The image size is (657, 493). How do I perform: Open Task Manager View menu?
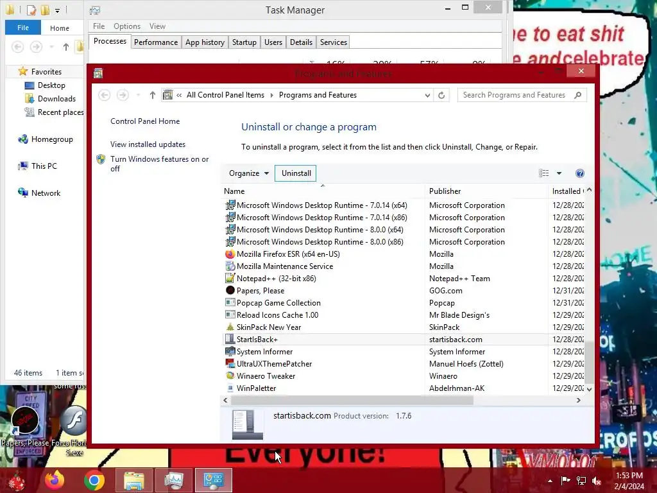click(x=158, y=26)
